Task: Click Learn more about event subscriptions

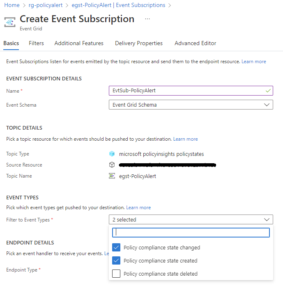Action: tap(254, 62)
